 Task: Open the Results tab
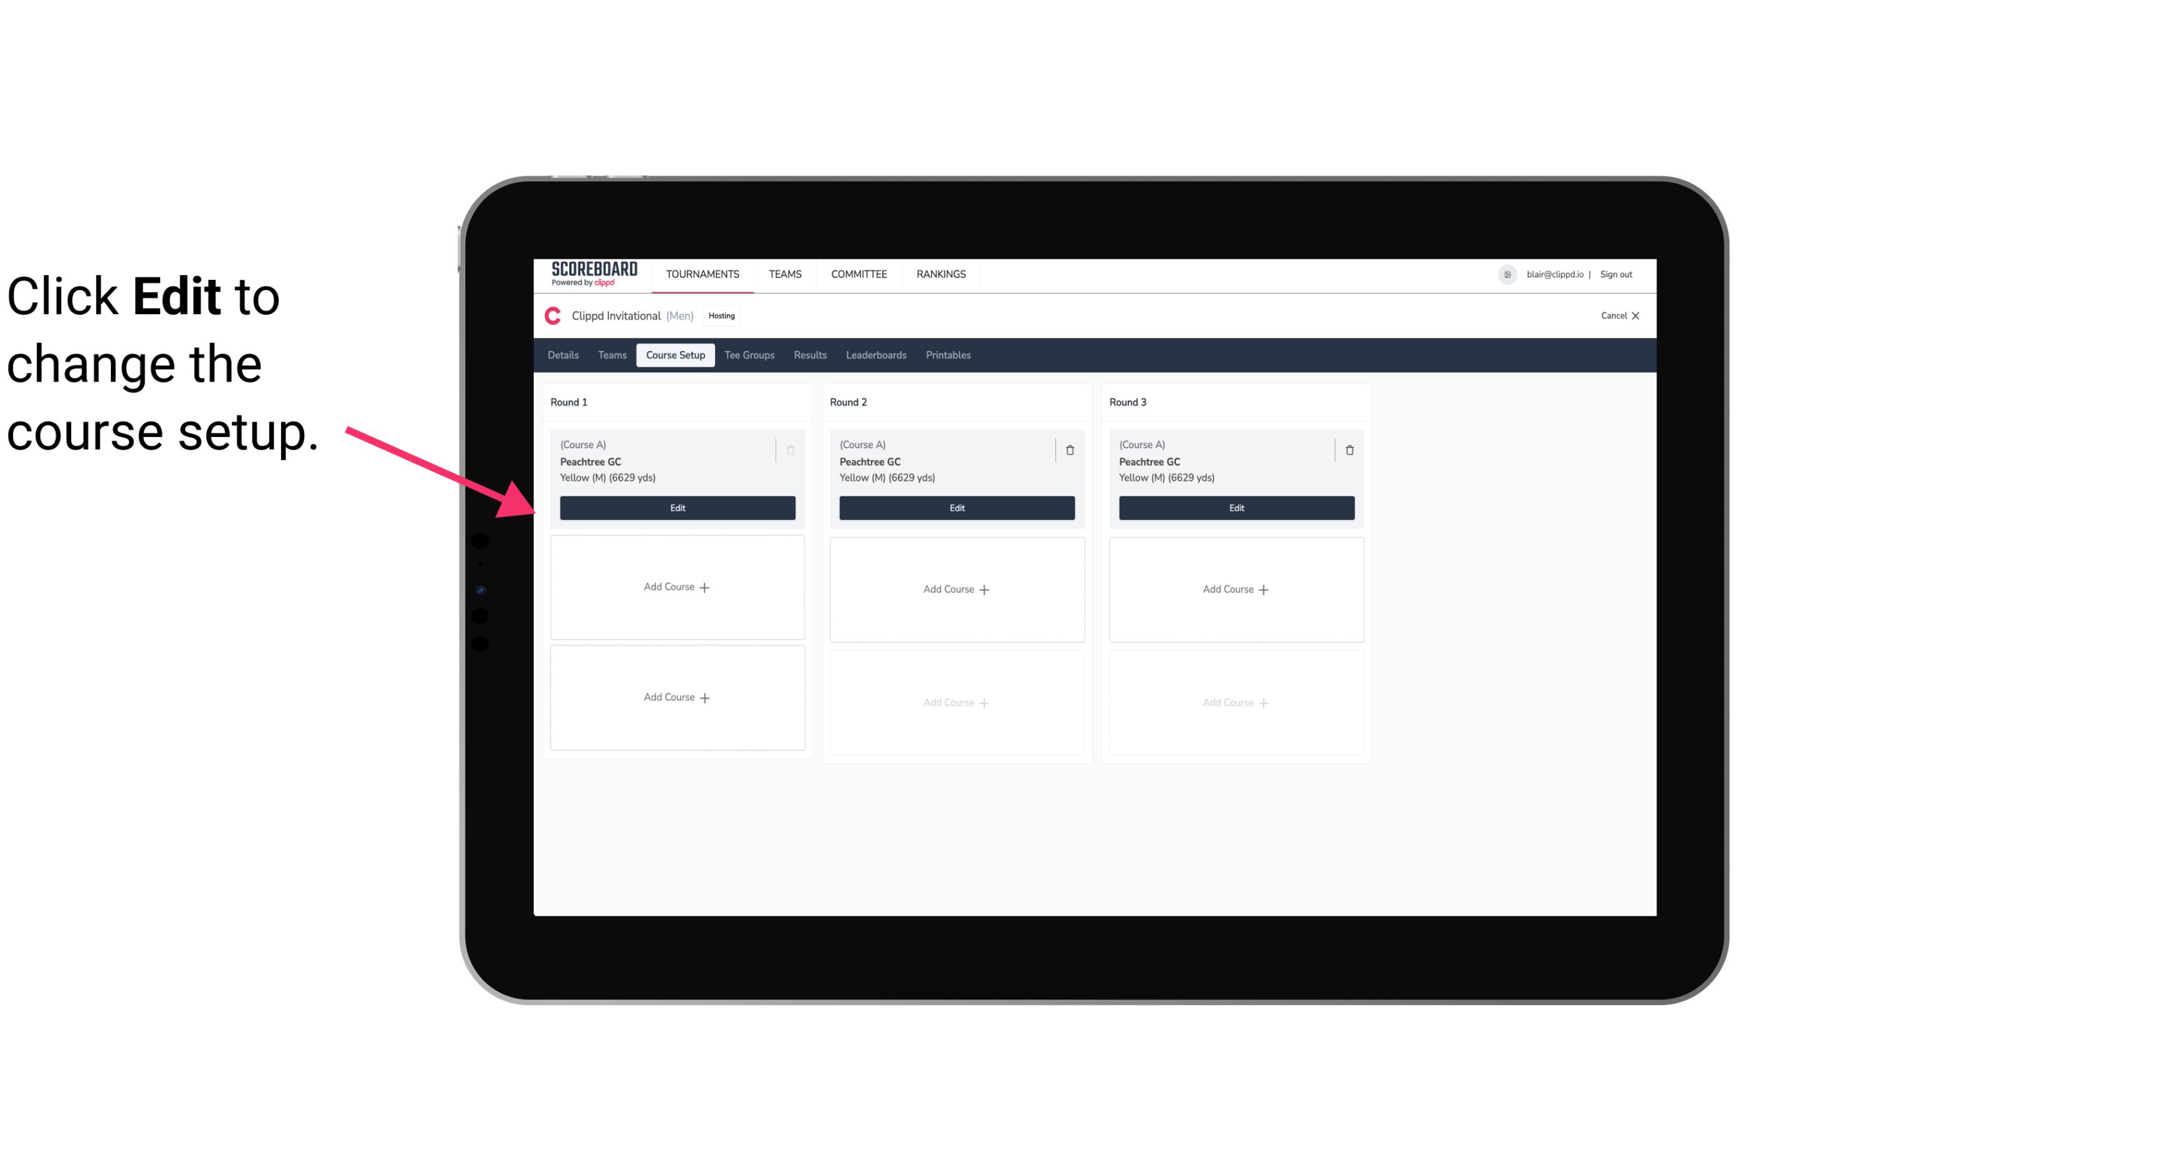[x=809, y=355]
